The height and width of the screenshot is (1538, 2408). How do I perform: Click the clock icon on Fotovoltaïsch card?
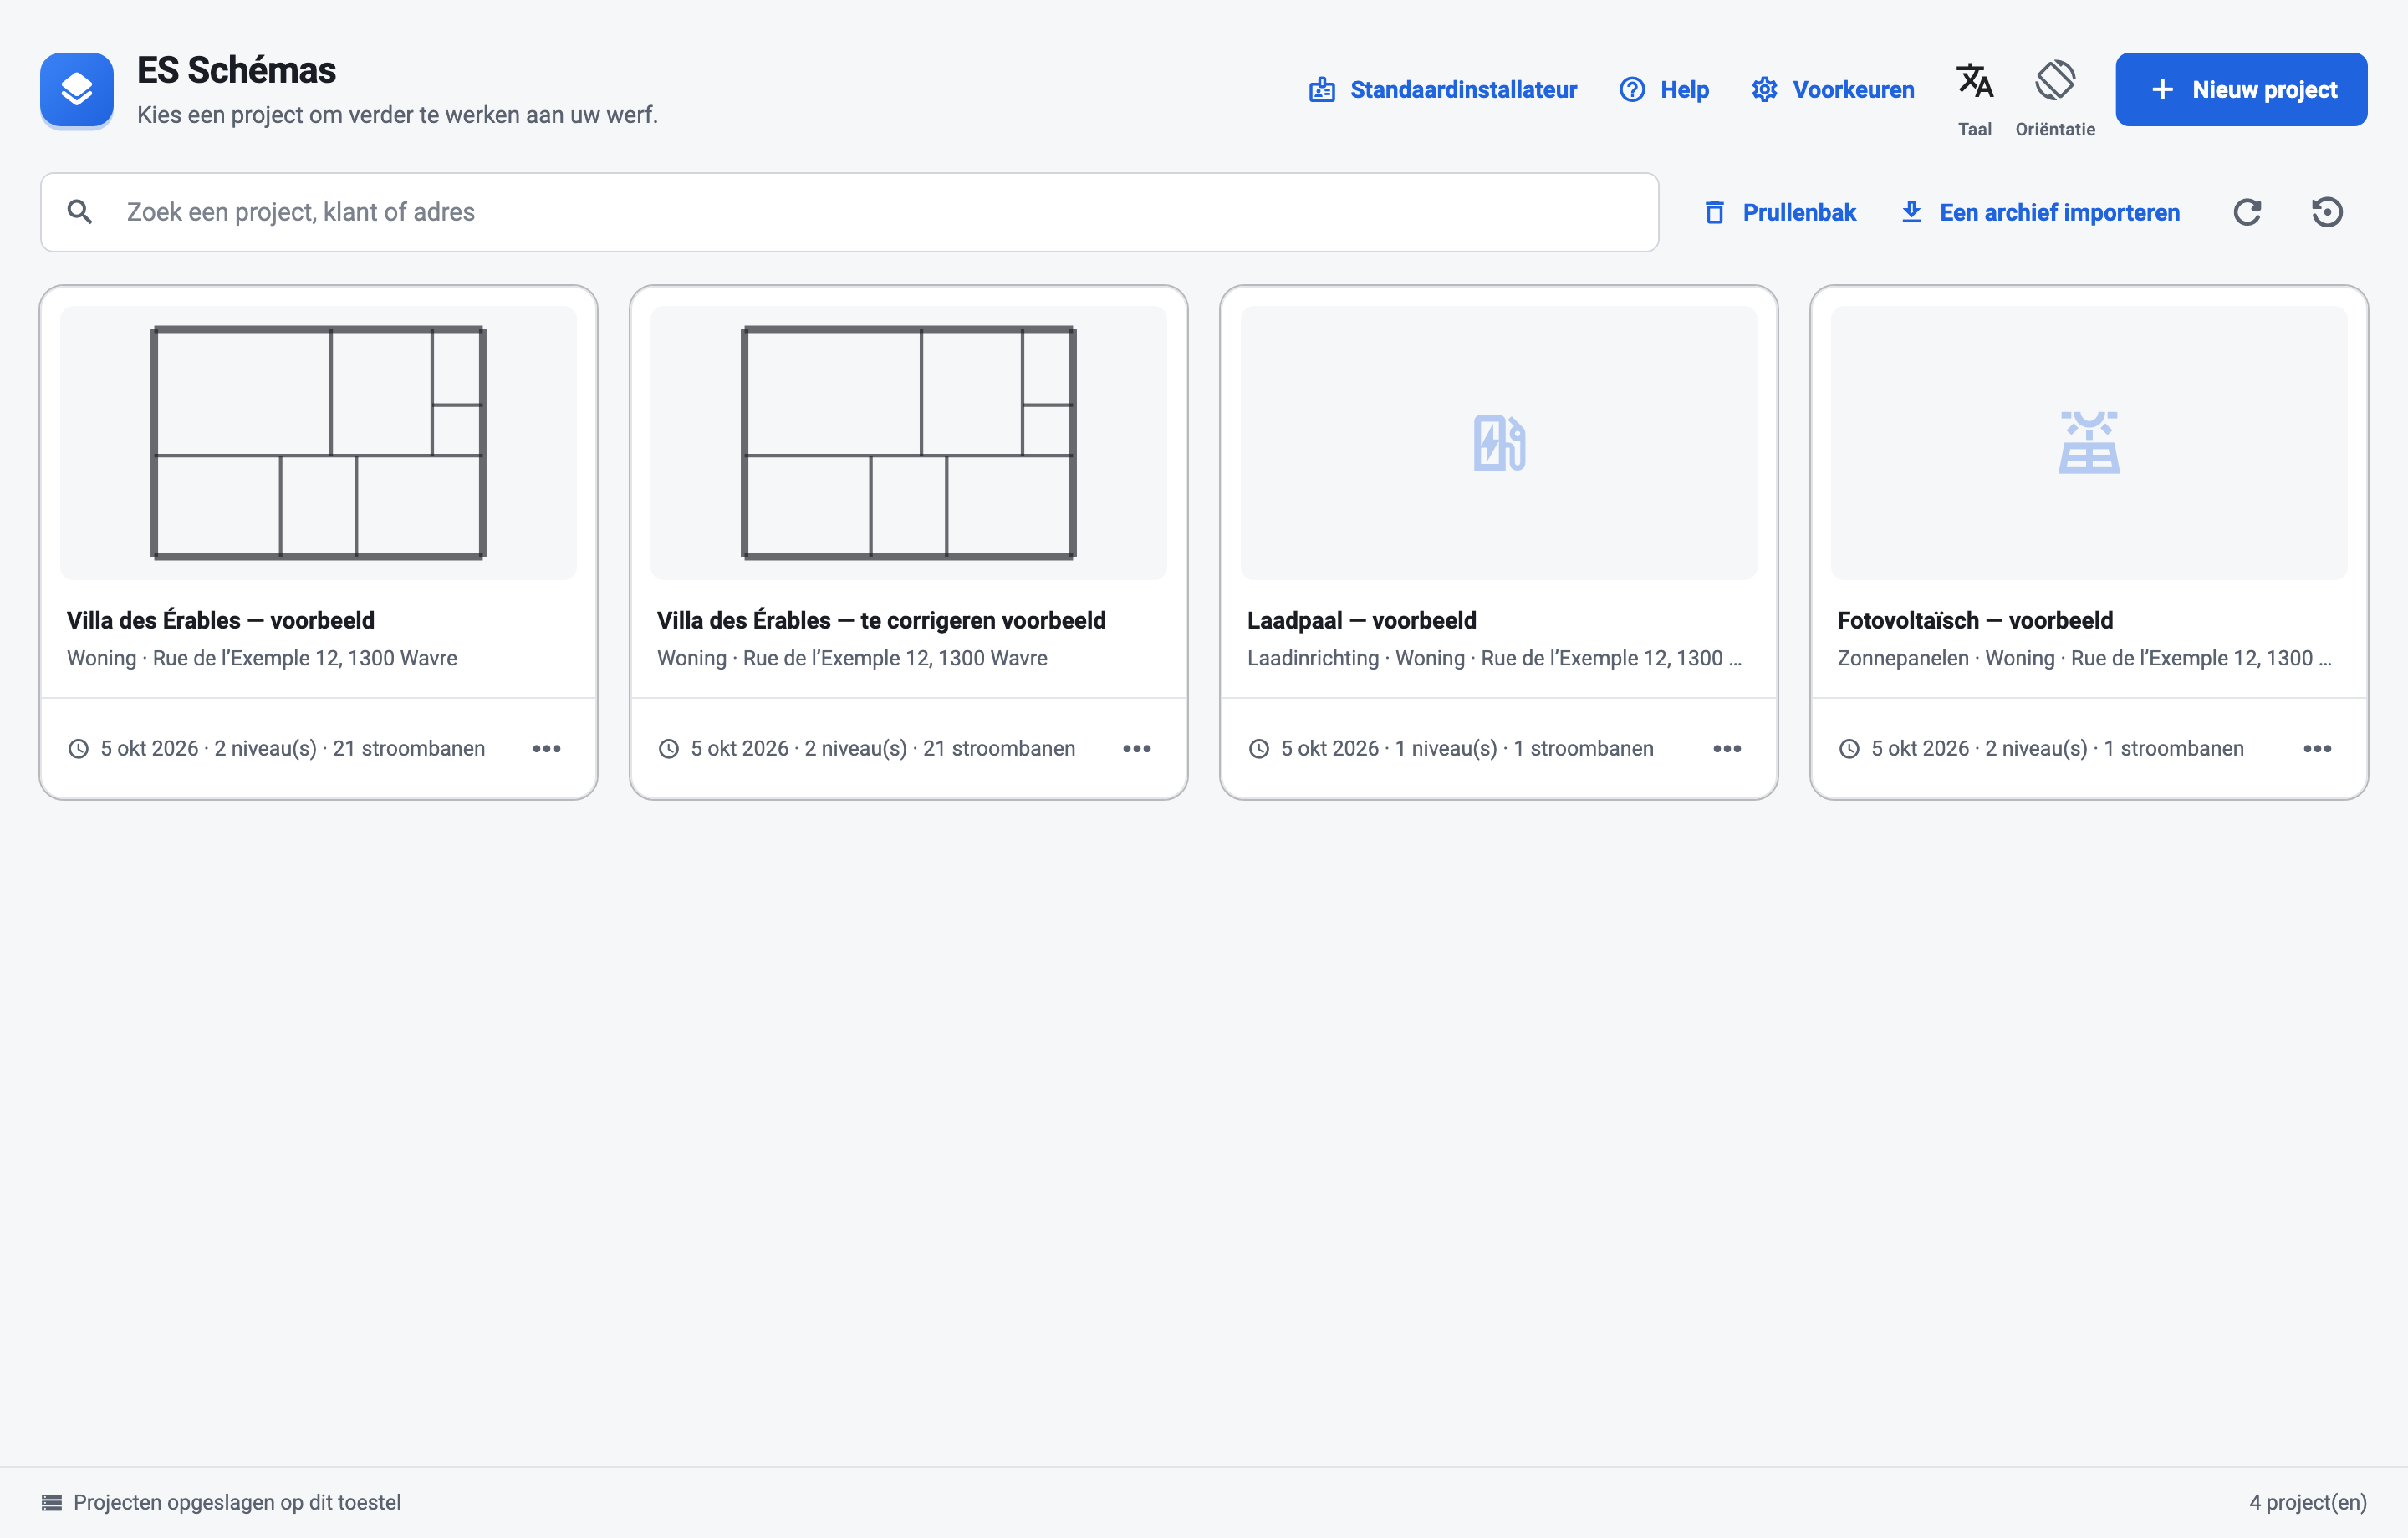1849,749
